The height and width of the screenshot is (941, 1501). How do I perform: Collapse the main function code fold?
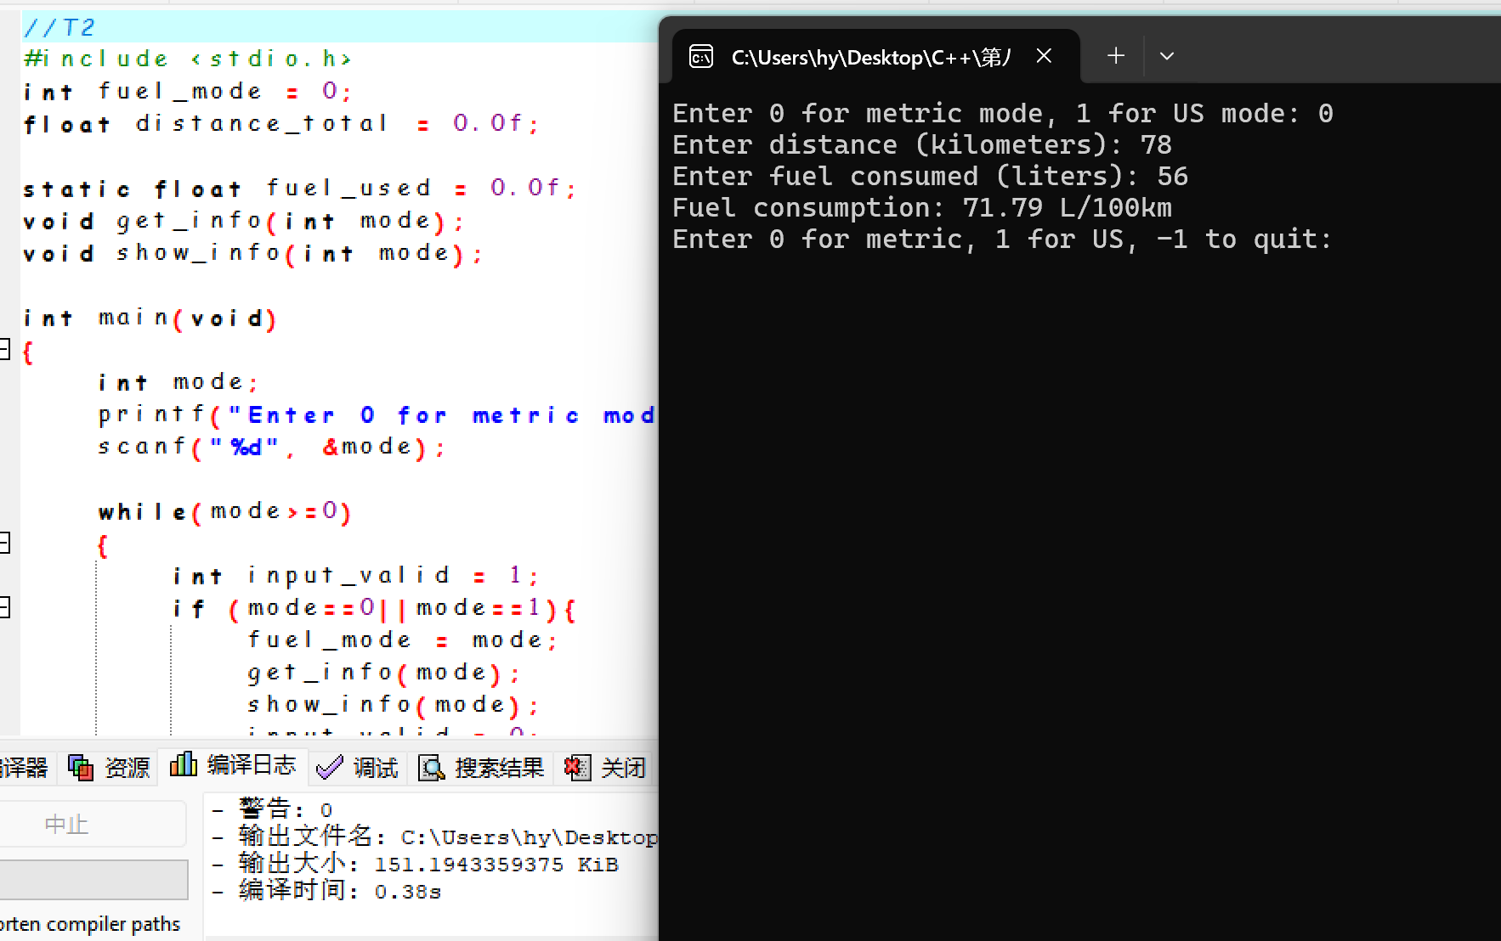[3, 348]
